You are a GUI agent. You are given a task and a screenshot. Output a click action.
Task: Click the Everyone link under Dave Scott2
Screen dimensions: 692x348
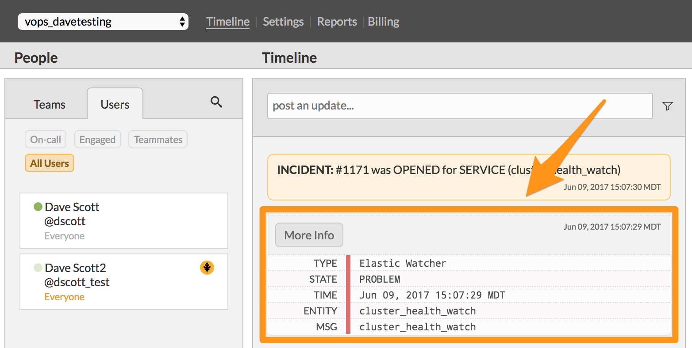[64, 296]
